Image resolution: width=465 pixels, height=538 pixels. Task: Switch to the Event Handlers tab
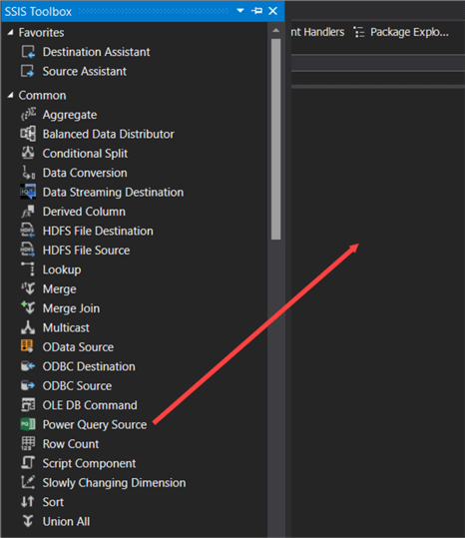click(x=317, y=32)
